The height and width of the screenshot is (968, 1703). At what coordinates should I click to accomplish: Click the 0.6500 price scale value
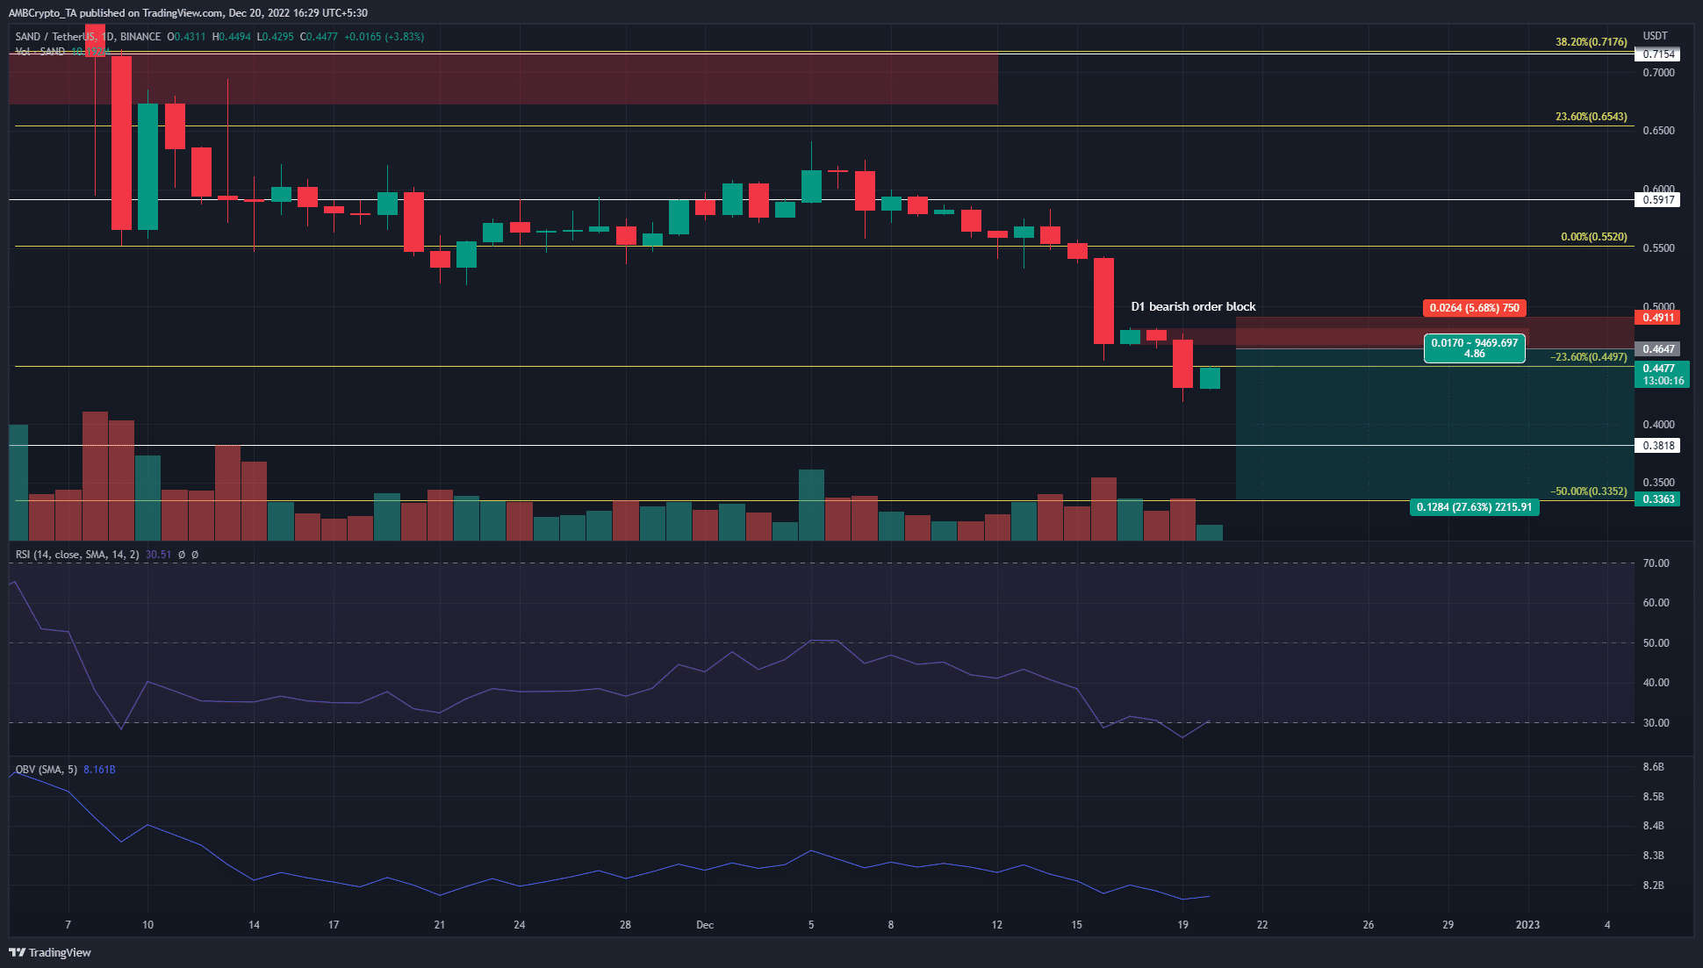tap(1658, 131)
